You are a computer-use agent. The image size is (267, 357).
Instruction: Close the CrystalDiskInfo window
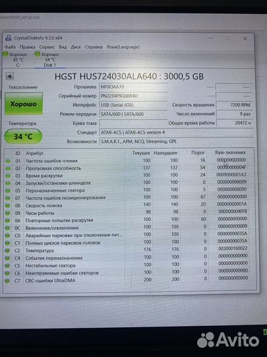(245, 38)
